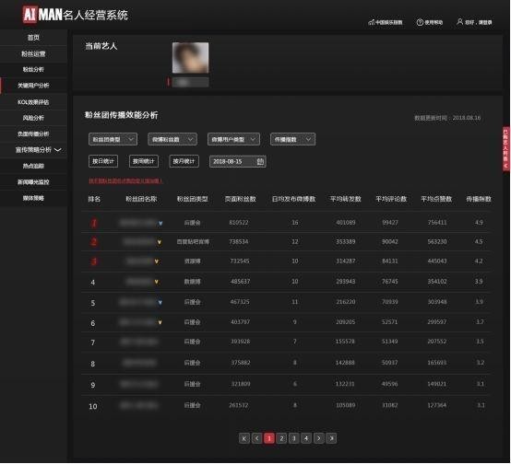
Task: Open 热点追踪 in the sidebar
Action: click(x=33, y=166)
